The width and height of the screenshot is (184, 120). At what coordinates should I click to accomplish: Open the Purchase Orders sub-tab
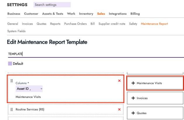coord(75,24)
